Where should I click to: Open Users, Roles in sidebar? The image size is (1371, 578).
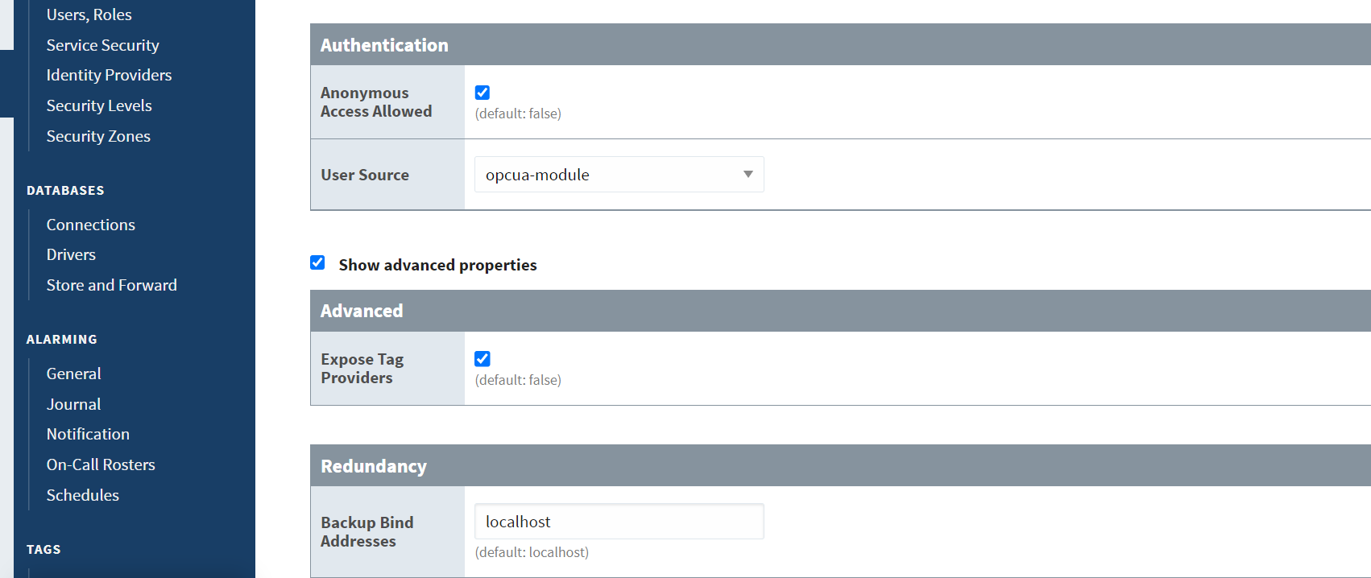pyautogui.click(x=89, y=14)
